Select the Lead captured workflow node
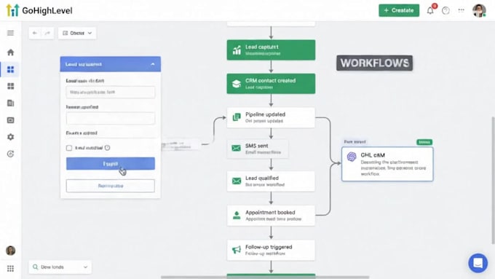The width and height of the screenshot is (495, 279). 271,50
